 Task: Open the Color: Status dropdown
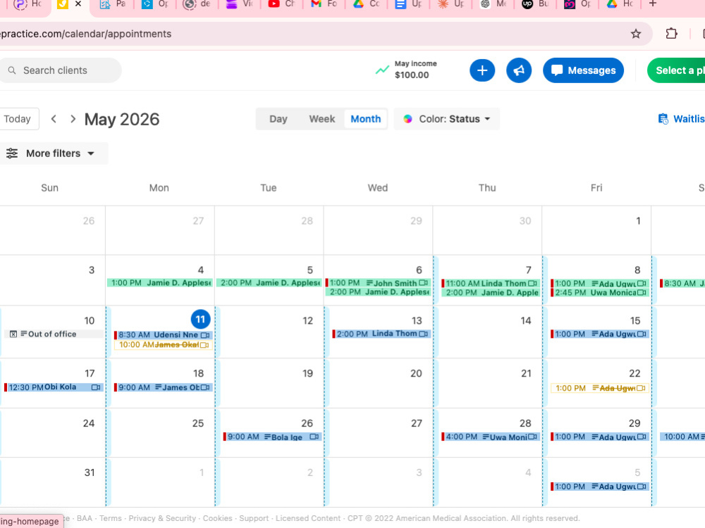[x=446, y=119]
